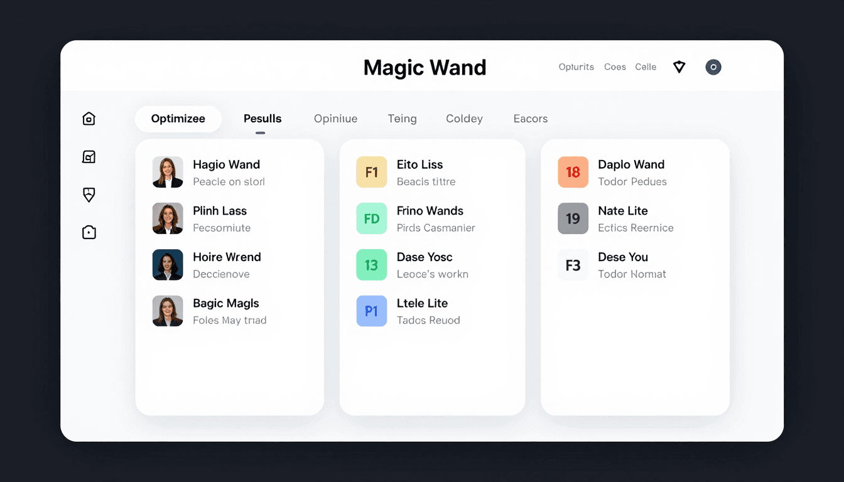Image resolution: width=844 pixels, height=482 pixels.
Task: Select the Dase Yosc name
Action: tap(425, 257)
